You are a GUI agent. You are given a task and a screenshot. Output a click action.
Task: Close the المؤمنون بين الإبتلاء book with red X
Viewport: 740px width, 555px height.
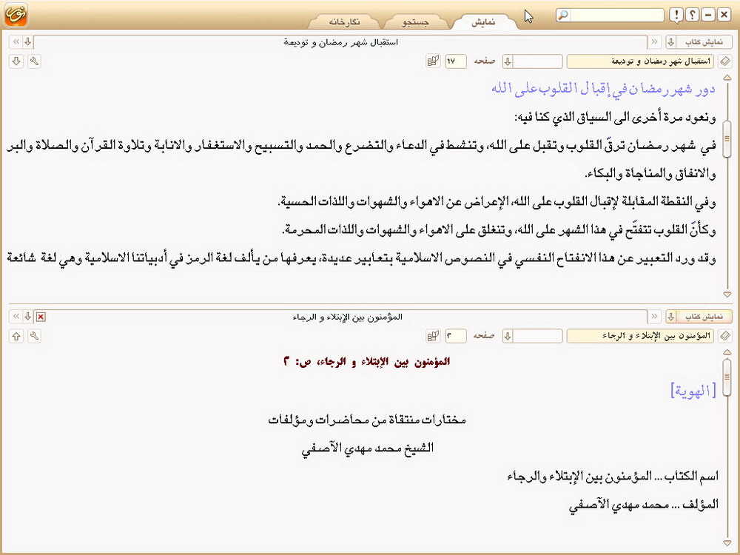tap(41, 317)
